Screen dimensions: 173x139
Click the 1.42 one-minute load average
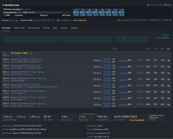point(8,117)
